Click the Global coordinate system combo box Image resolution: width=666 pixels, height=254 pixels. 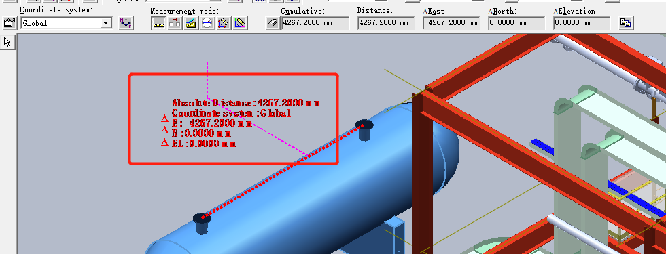pyautogui.click(x=67, y=23)
